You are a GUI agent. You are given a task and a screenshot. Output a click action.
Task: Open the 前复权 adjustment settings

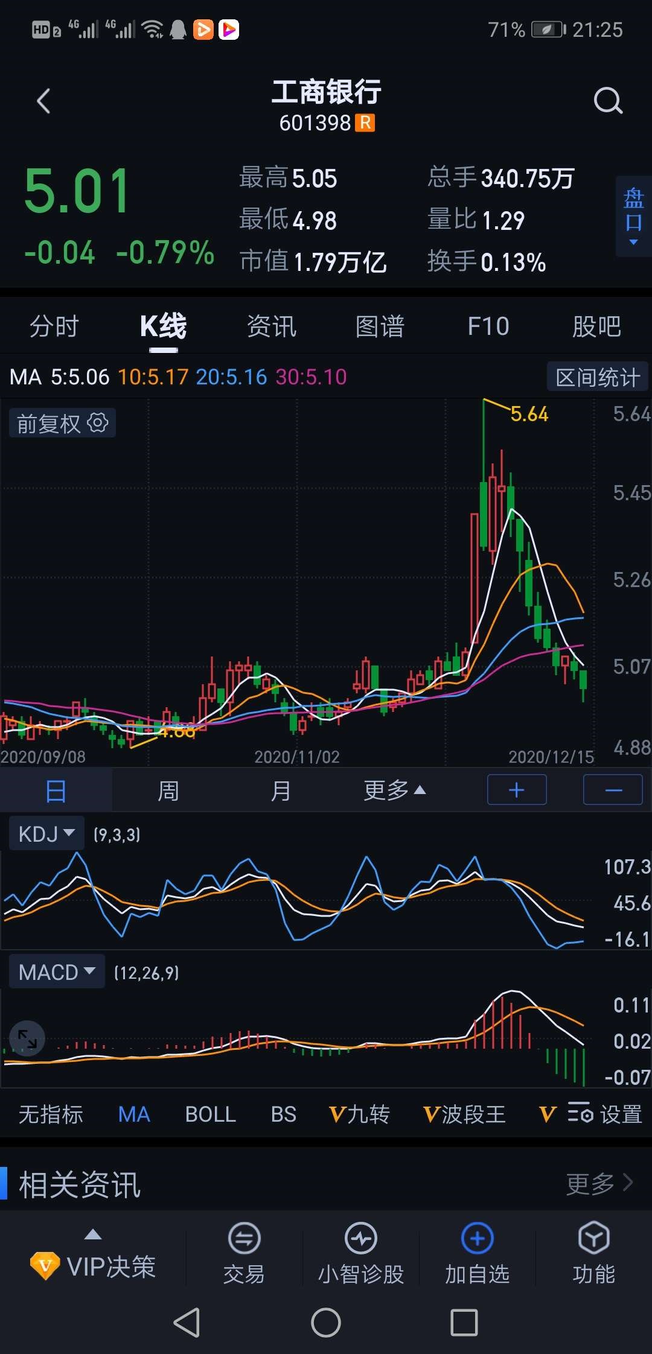coord(62,424)
